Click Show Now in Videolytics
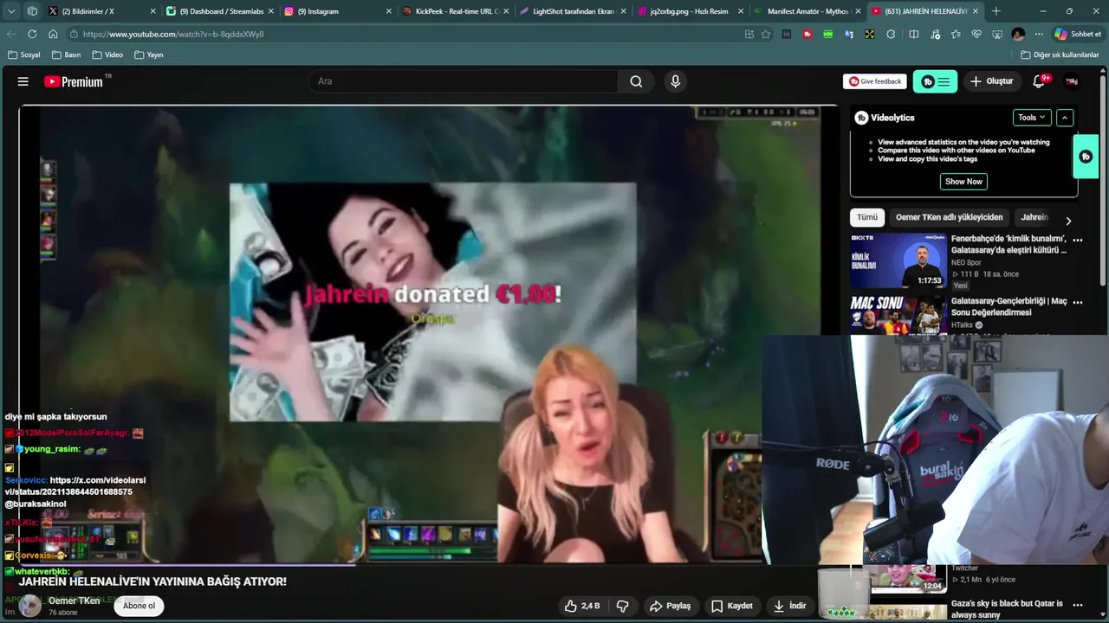1109x623 pixels. click(x=963, y=182)
